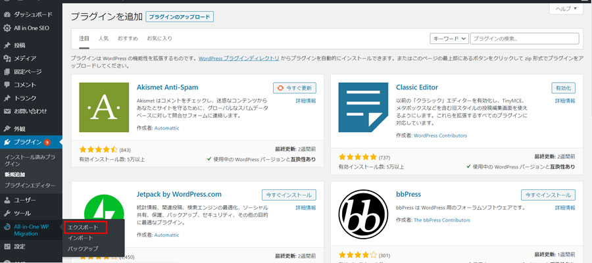Click the comment bubble icon beside コメント

point(7,85)
